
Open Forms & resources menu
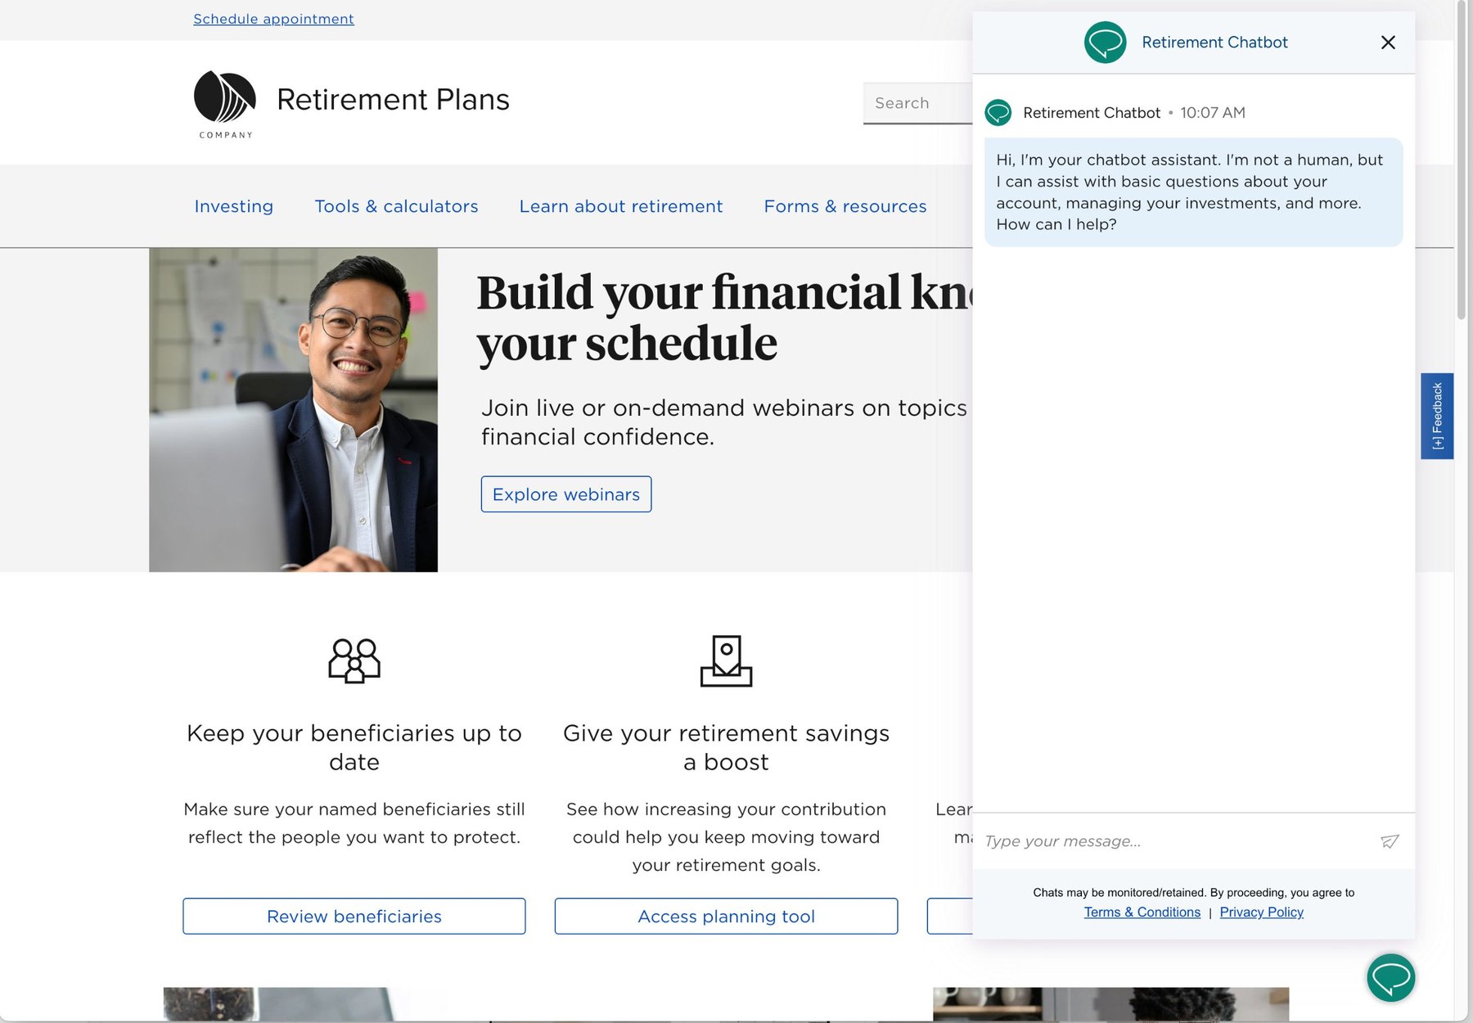click(x=845, y=206)
